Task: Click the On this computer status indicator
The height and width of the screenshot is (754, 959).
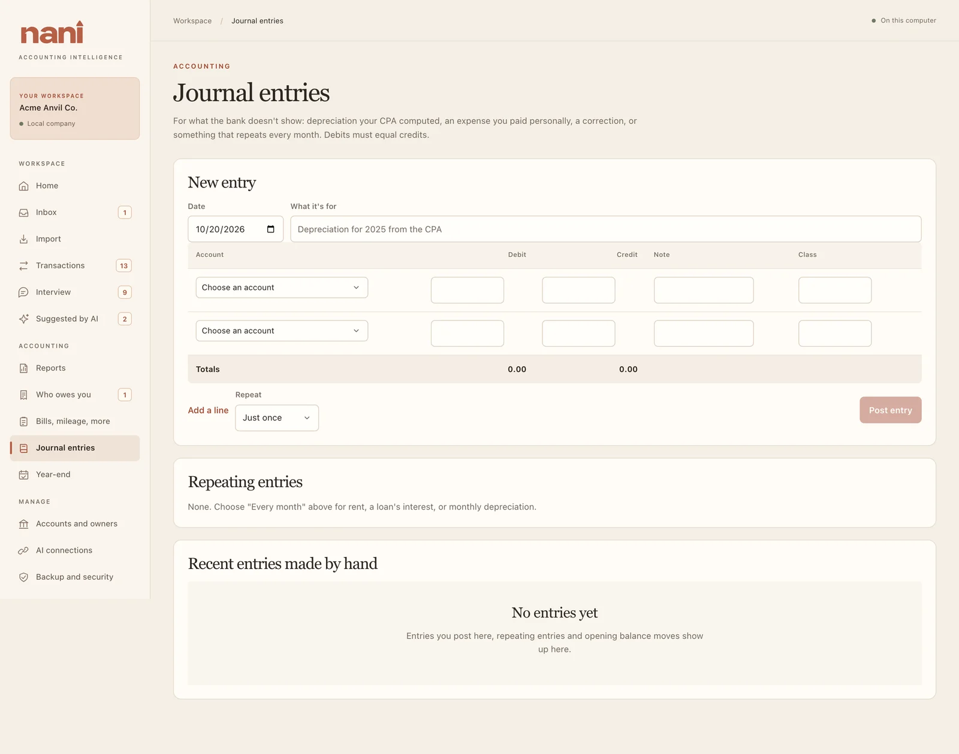Action: 904,20
